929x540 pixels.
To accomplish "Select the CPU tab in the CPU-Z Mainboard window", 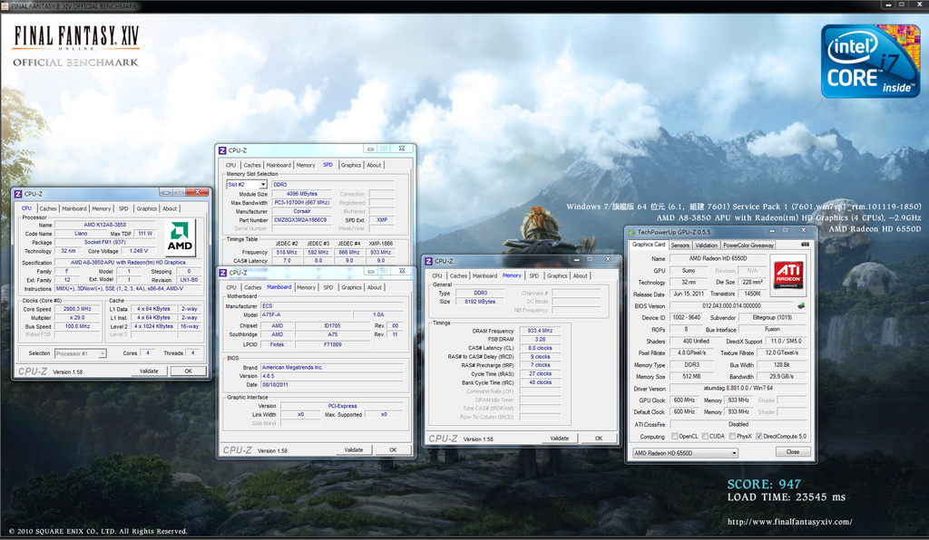I will point(231,287).
